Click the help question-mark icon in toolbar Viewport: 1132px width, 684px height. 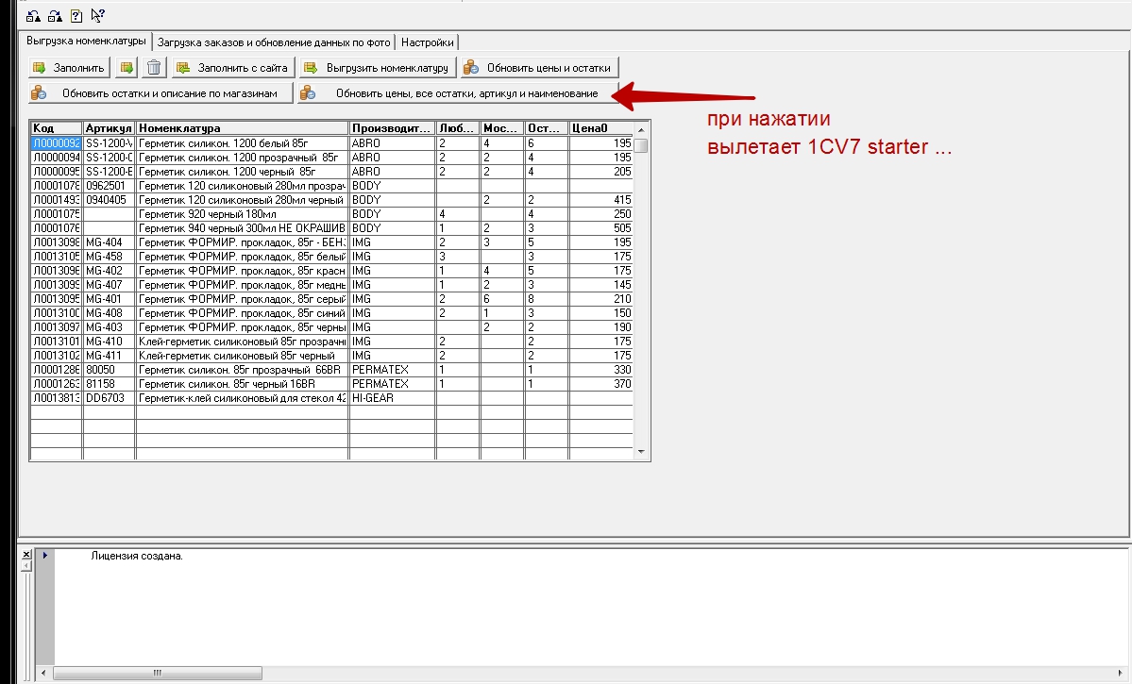click(76, 15)
